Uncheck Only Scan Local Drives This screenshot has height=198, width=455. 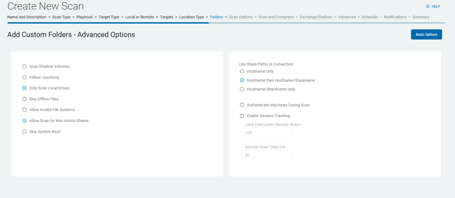25,88
